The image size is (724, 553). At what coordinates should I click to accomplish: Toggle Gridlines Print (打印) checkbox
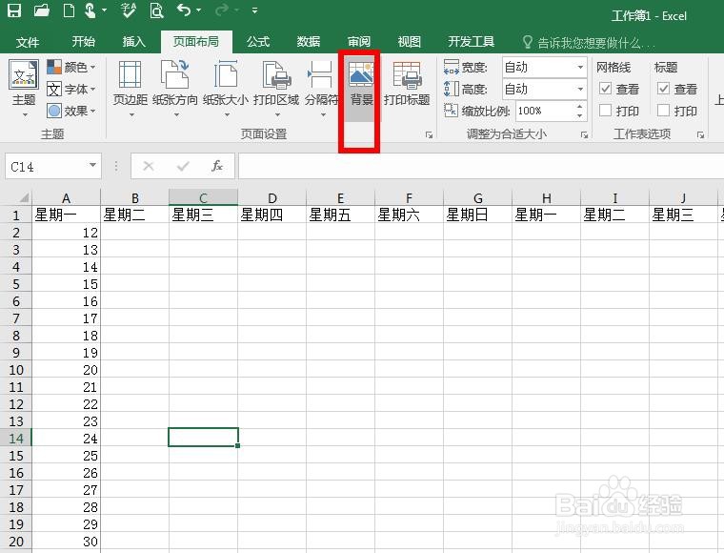pyautogui.click(x=605, y=111)
